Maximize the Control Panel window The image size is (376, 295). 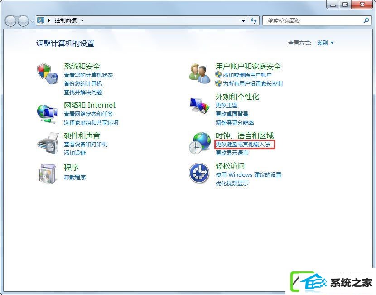pos(345,5)
